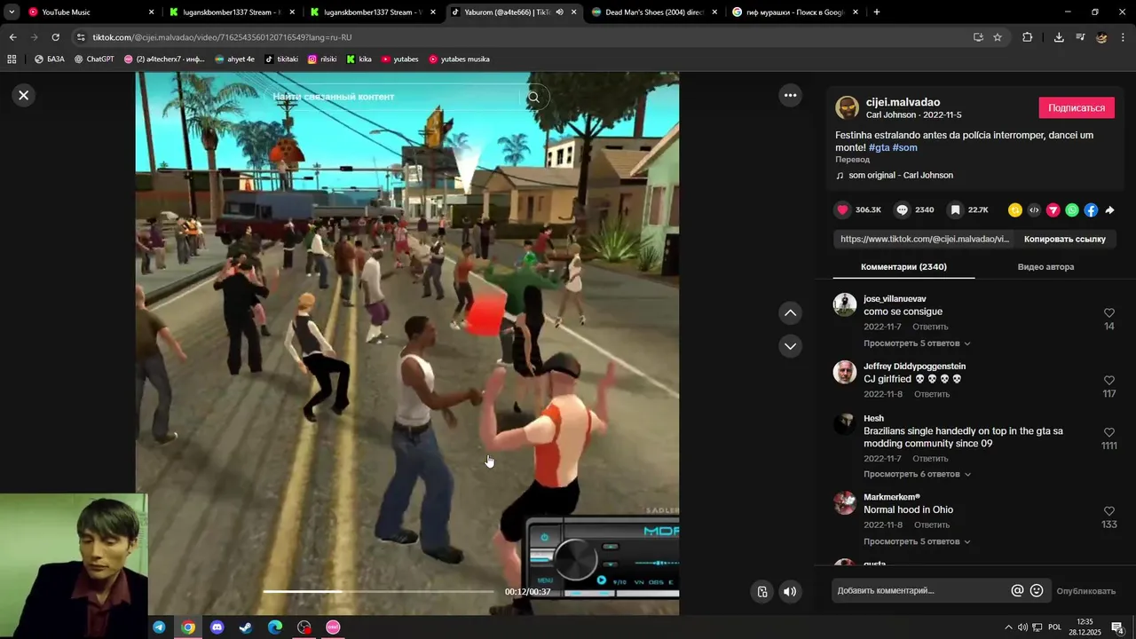
Task: Like Jeffrey Diddypoggenstein's comment heart
Action: 1109,381
